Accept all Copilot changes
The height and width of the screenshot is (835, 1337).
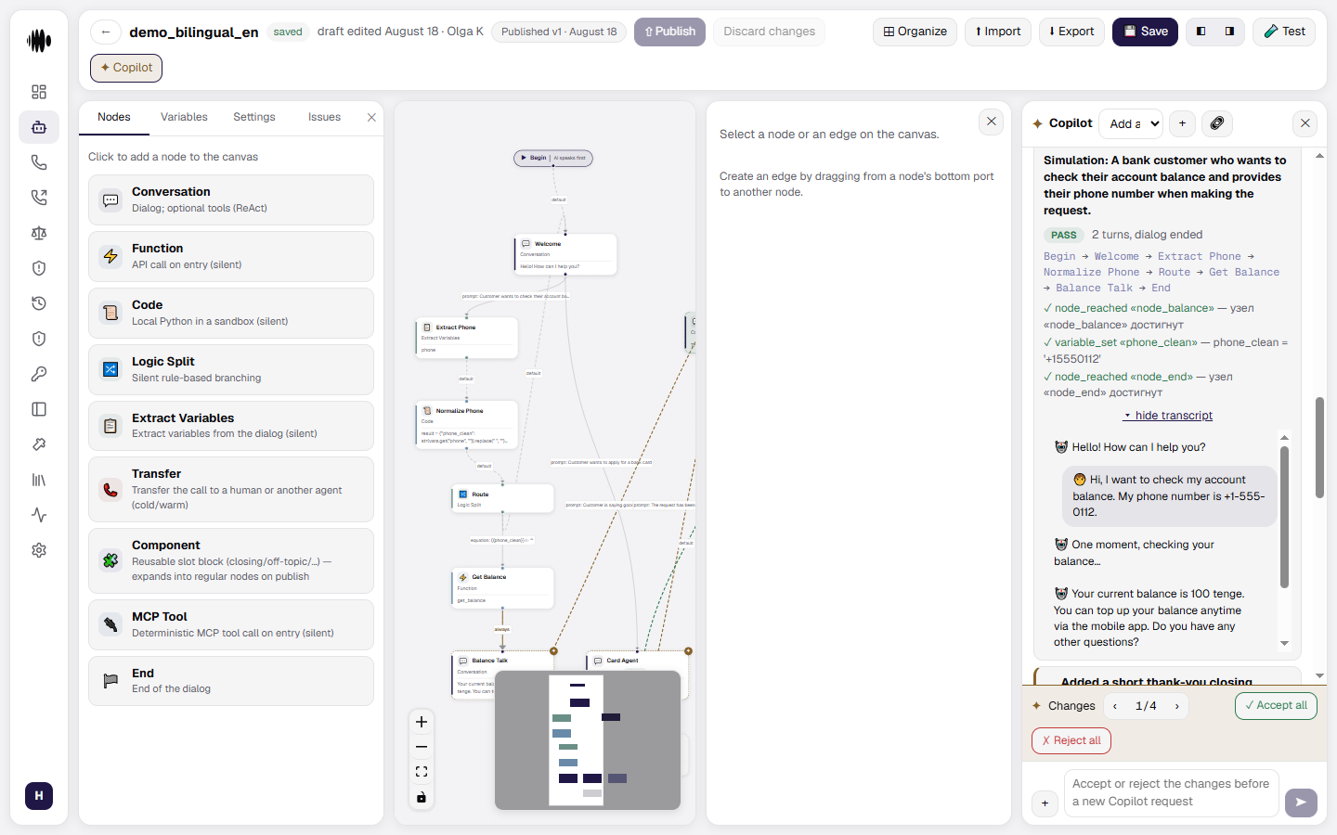click(x=1276, y=706)
